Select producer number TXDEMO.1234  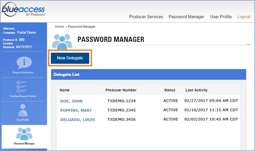[121, 101]
